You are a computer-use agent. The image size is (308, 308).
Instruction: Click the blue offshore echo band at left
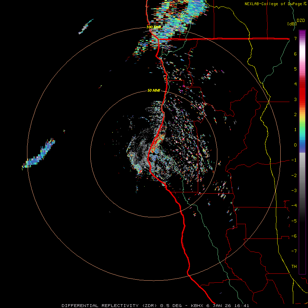38,154
